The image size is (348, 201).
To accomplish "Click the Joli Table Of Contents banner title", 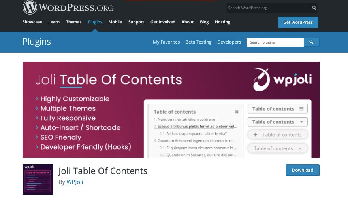I will click(x=109, y=80).
